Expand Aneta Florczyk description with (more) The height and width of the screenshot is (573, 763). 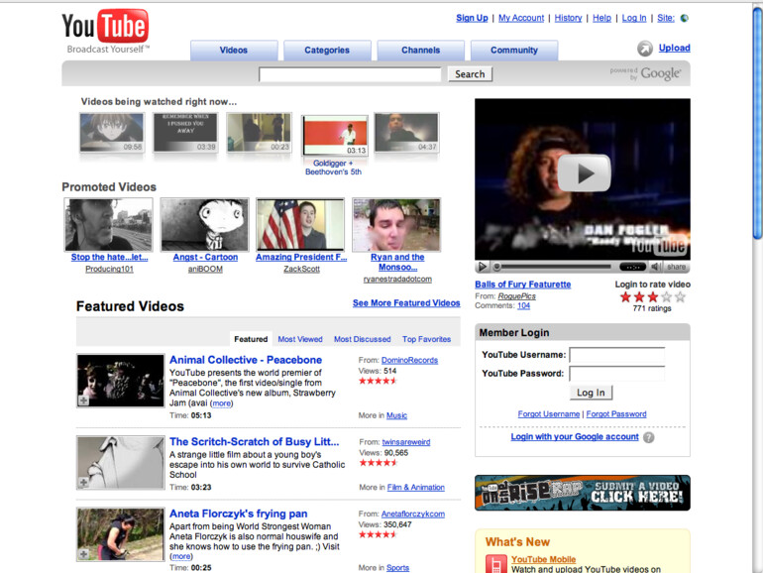181,556
